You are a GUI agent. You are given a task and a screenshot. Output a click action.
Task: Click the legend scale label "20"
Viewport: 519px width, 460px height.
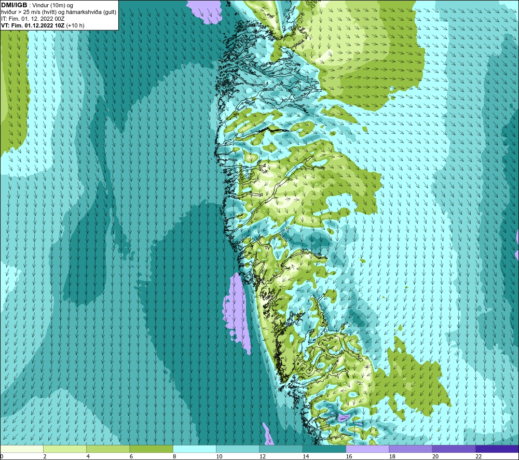[x=435, y=456]
